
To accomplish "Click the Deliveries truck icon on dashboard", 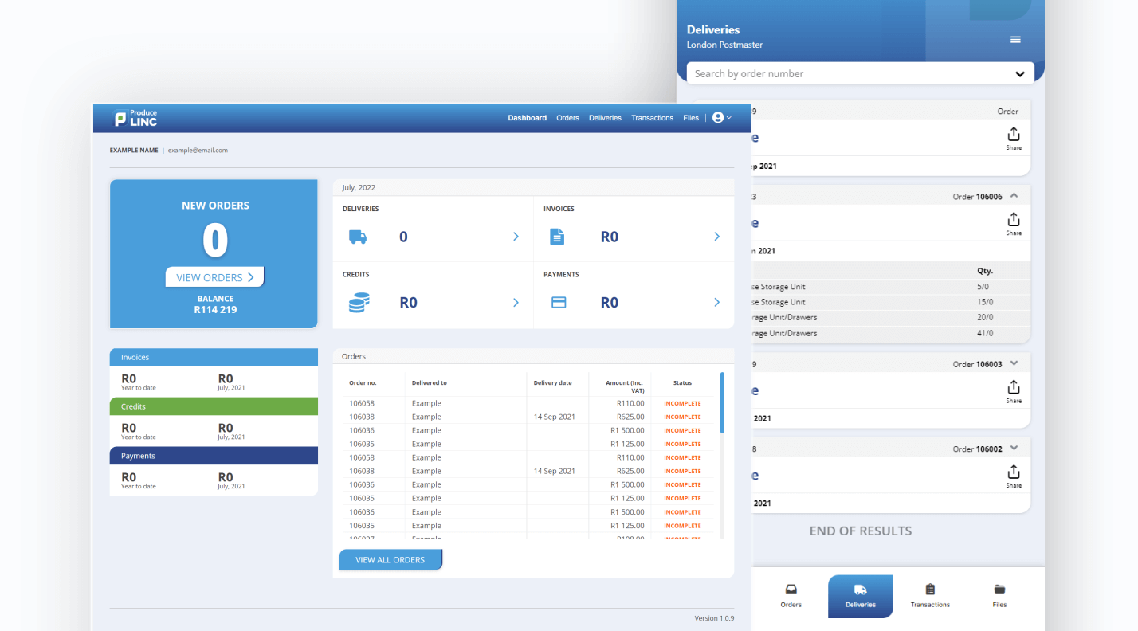I will (358, 237).
